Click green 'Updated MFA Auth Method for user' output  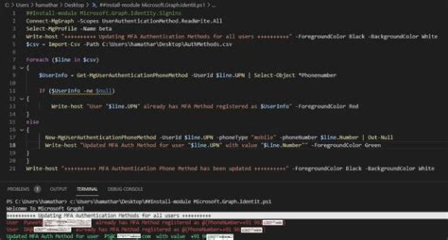52,236
